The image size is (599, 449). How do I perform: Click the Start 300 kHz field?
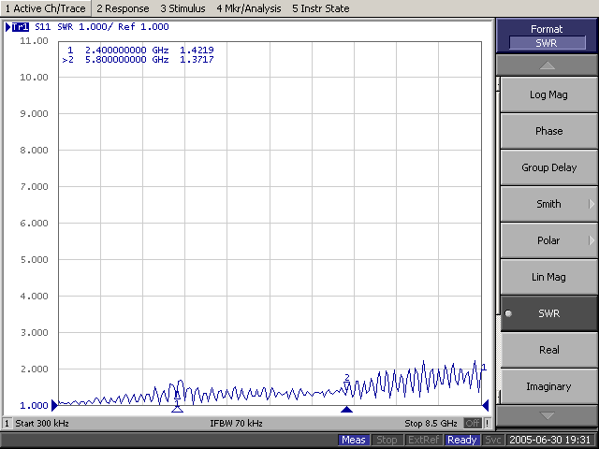pyautogui.click(x=42, y=424)
